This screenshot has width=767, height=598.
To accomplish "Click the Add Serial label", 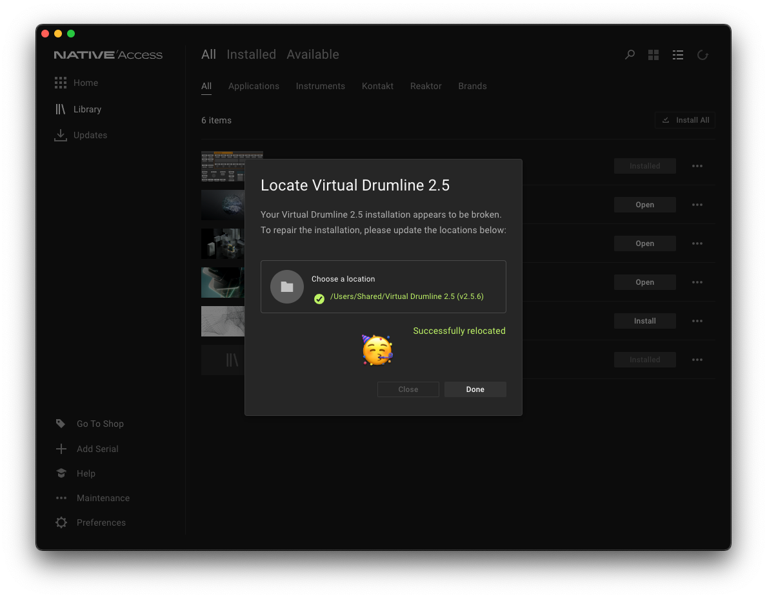I will (x=97, y=449).
